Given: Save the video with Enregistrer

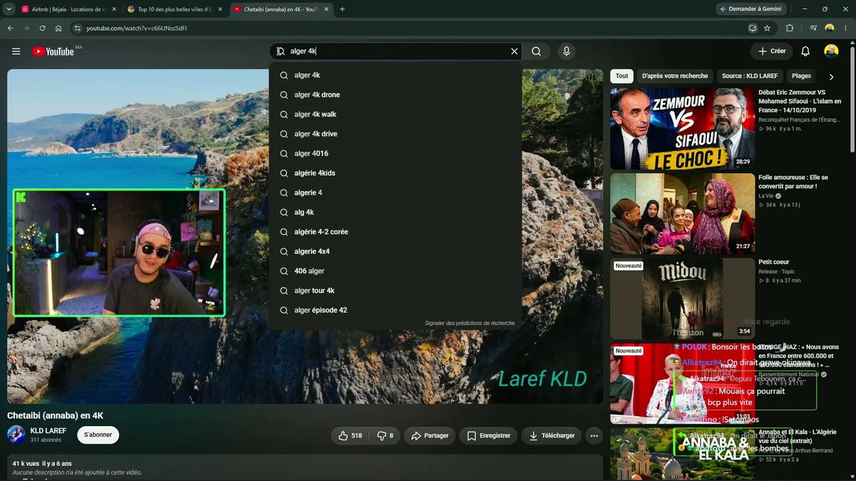Looking at the screenshot, I should coord(489,436).
